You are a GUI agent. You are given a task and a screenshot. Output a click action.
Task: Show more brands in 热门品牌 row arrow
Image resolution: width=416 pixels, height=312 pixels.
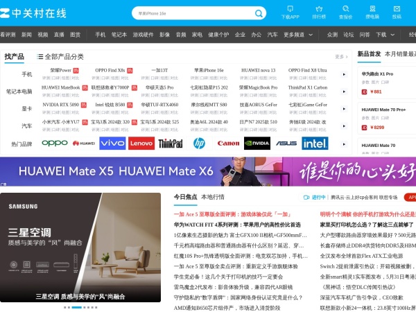[x=344, y=144]
